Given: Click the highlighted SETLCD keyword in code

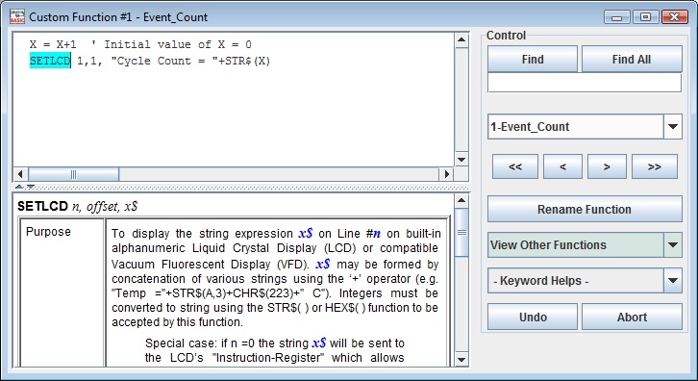Looking at the screenshot, I should pyautogui.click(x=50, y=61).
